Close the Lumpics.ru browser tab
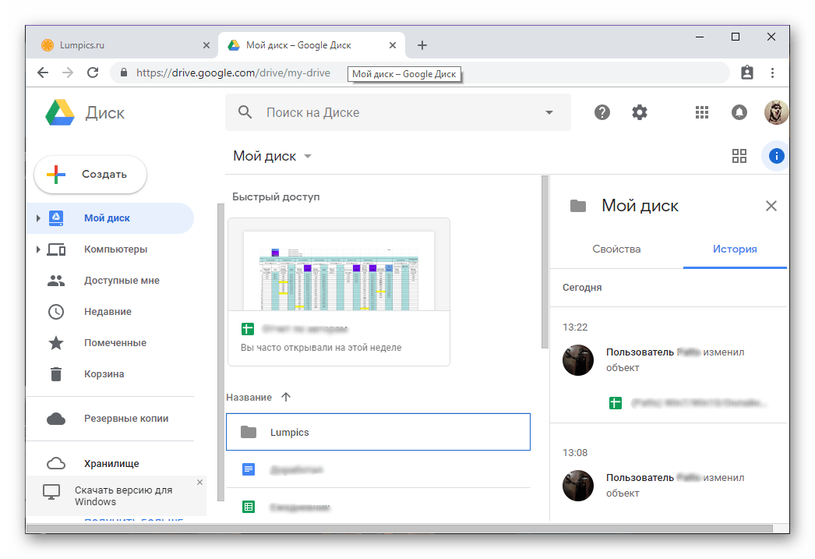 point(206,45)
